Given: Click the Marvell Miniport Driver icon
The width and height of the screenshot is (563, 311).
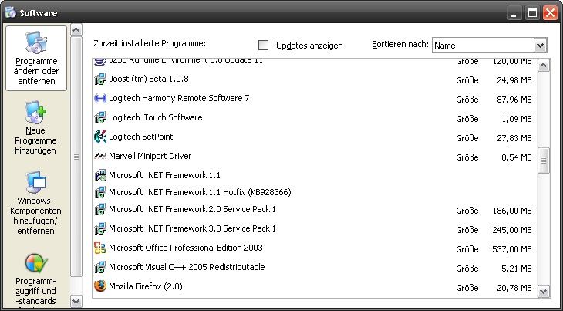Looking at the screenshot, I should coord(100,156).
